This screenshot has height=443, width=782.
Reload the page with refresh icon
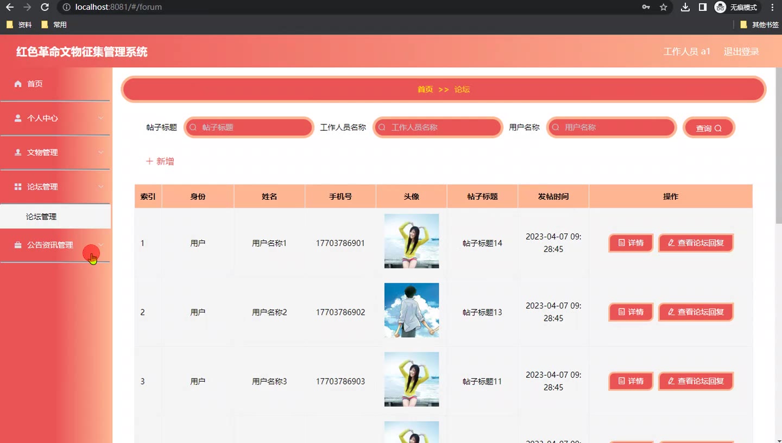(x=45, y=7)
